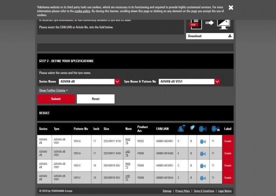Open LHD *A note link for F5690
Viewport: 276px width, 196px height.
(128, 153)
